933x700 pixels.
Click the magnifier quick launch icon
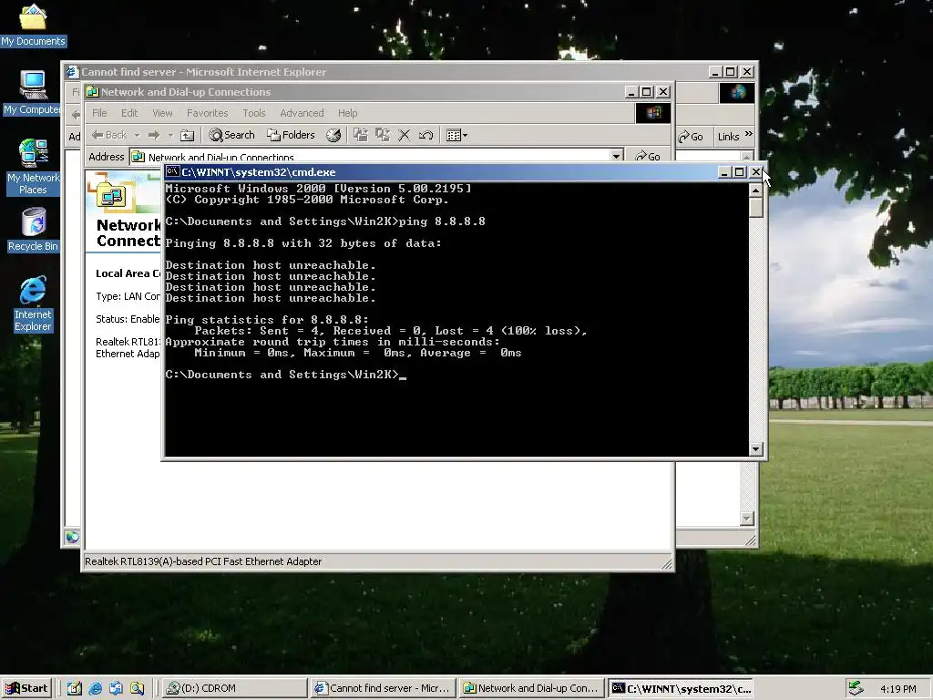coord(137,688)
